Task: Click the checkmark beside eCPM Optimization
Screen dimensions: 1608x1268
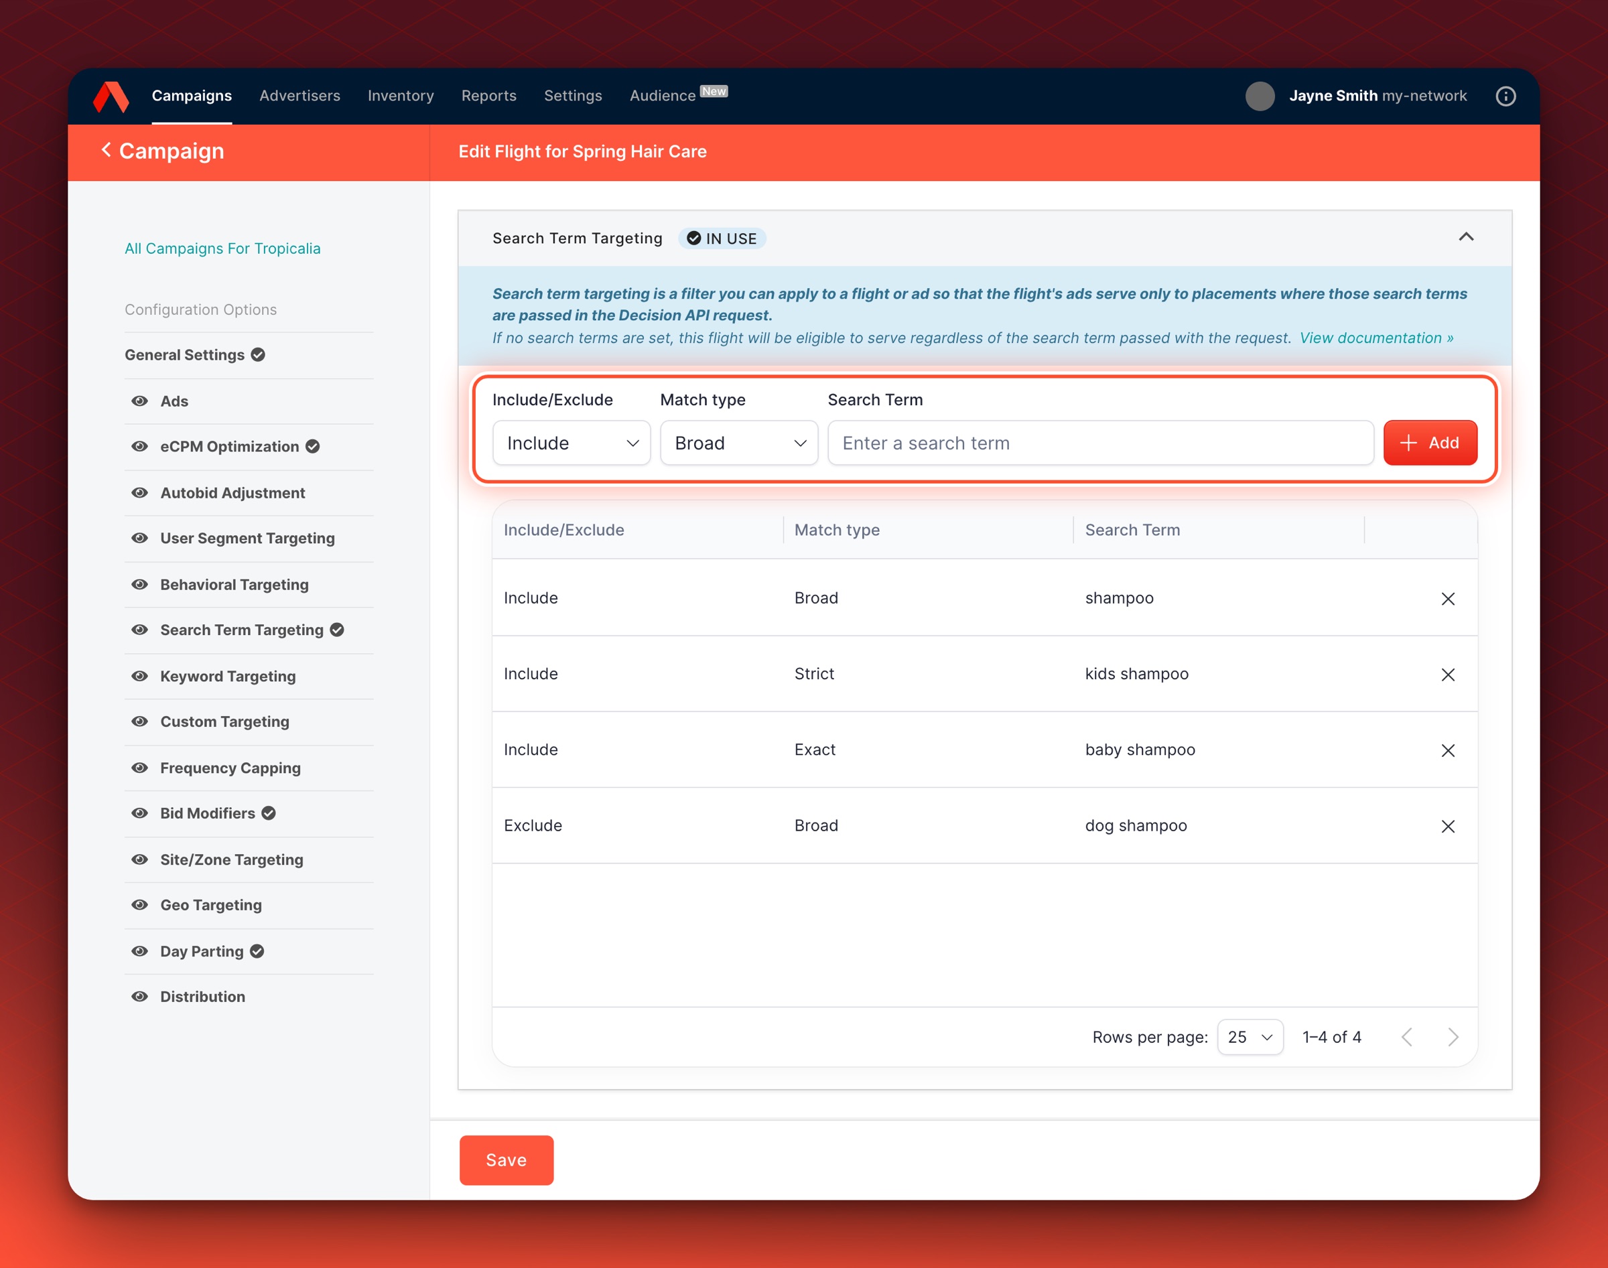Action: click(x=312, y=446)
